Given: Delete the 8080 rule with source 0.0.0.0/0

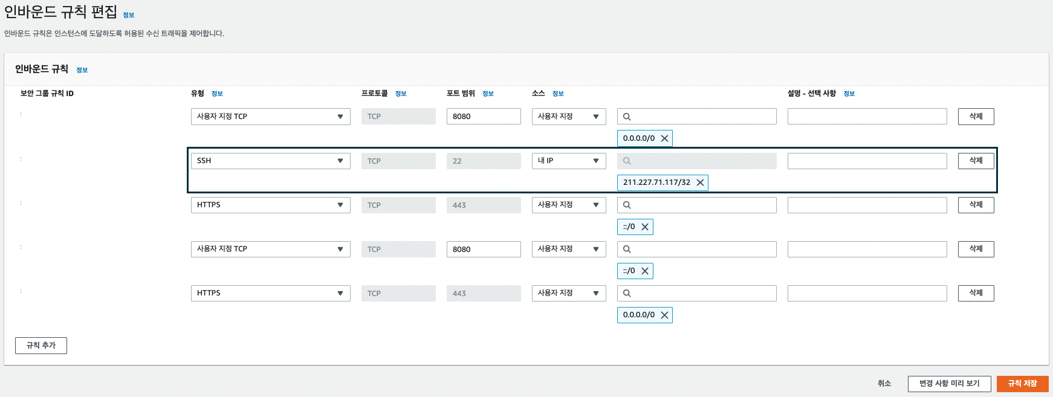Looking at the screenshot, I should (976, 117).
